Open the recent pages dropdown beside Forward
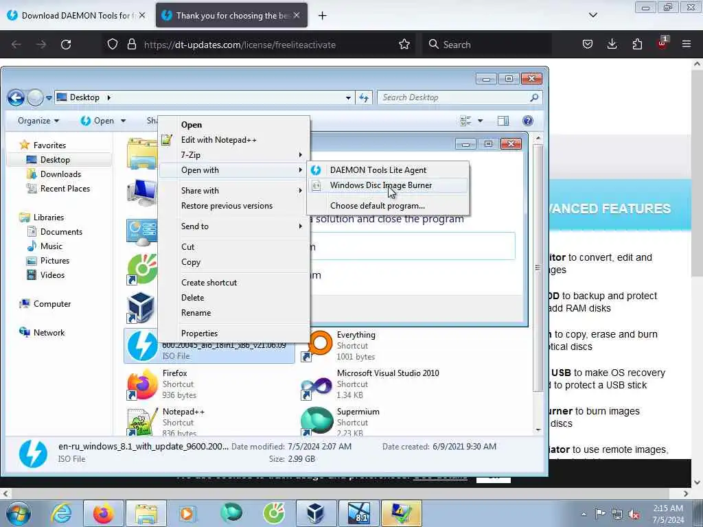The image size is (703, 527). point(49,97)
